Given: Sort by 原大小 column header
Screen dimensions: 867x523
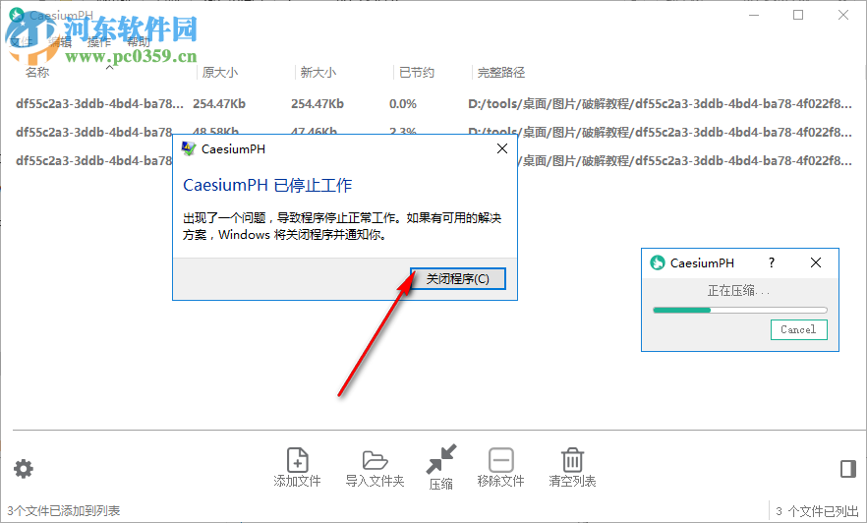Looking at the screenshot, I should [220, 73].
